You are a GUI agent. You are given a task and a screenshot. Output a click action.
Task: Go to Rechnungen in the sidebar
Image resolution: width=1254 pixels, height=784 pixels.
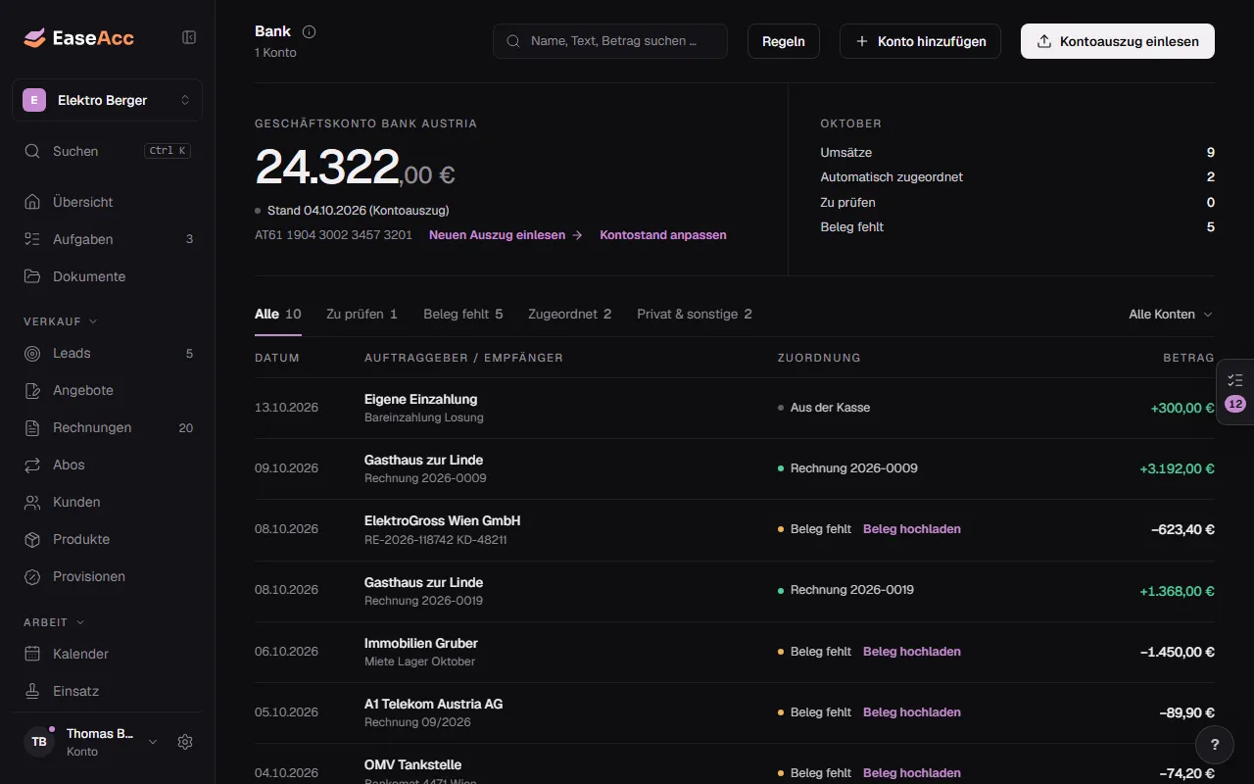(x=108, y=427)
